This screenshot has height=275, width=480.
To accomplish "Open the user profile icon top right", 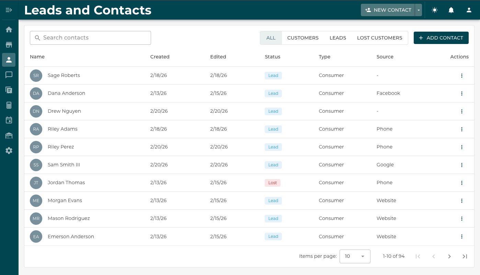I will pyautogui.click(x=469, y=10).
